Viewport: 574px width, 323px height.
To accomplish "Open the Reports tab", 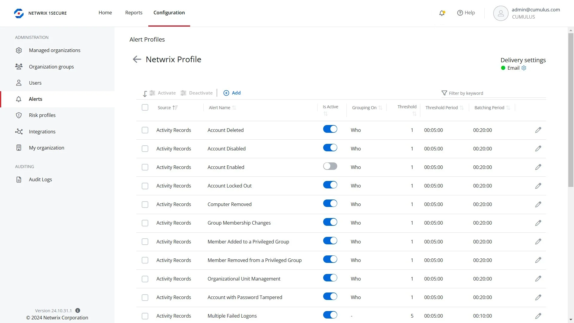I will [x=134, y=13].
